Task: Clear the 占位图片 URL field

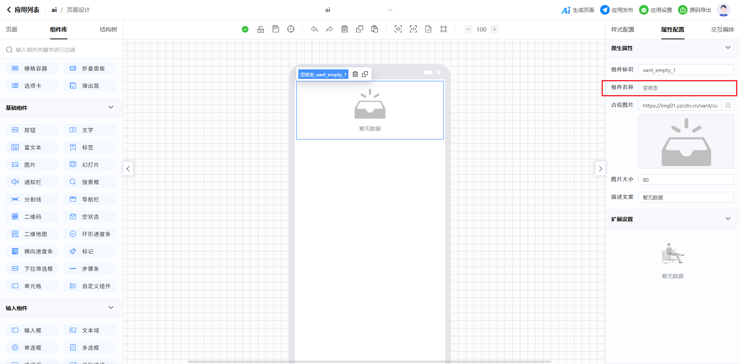Action: 728,106
